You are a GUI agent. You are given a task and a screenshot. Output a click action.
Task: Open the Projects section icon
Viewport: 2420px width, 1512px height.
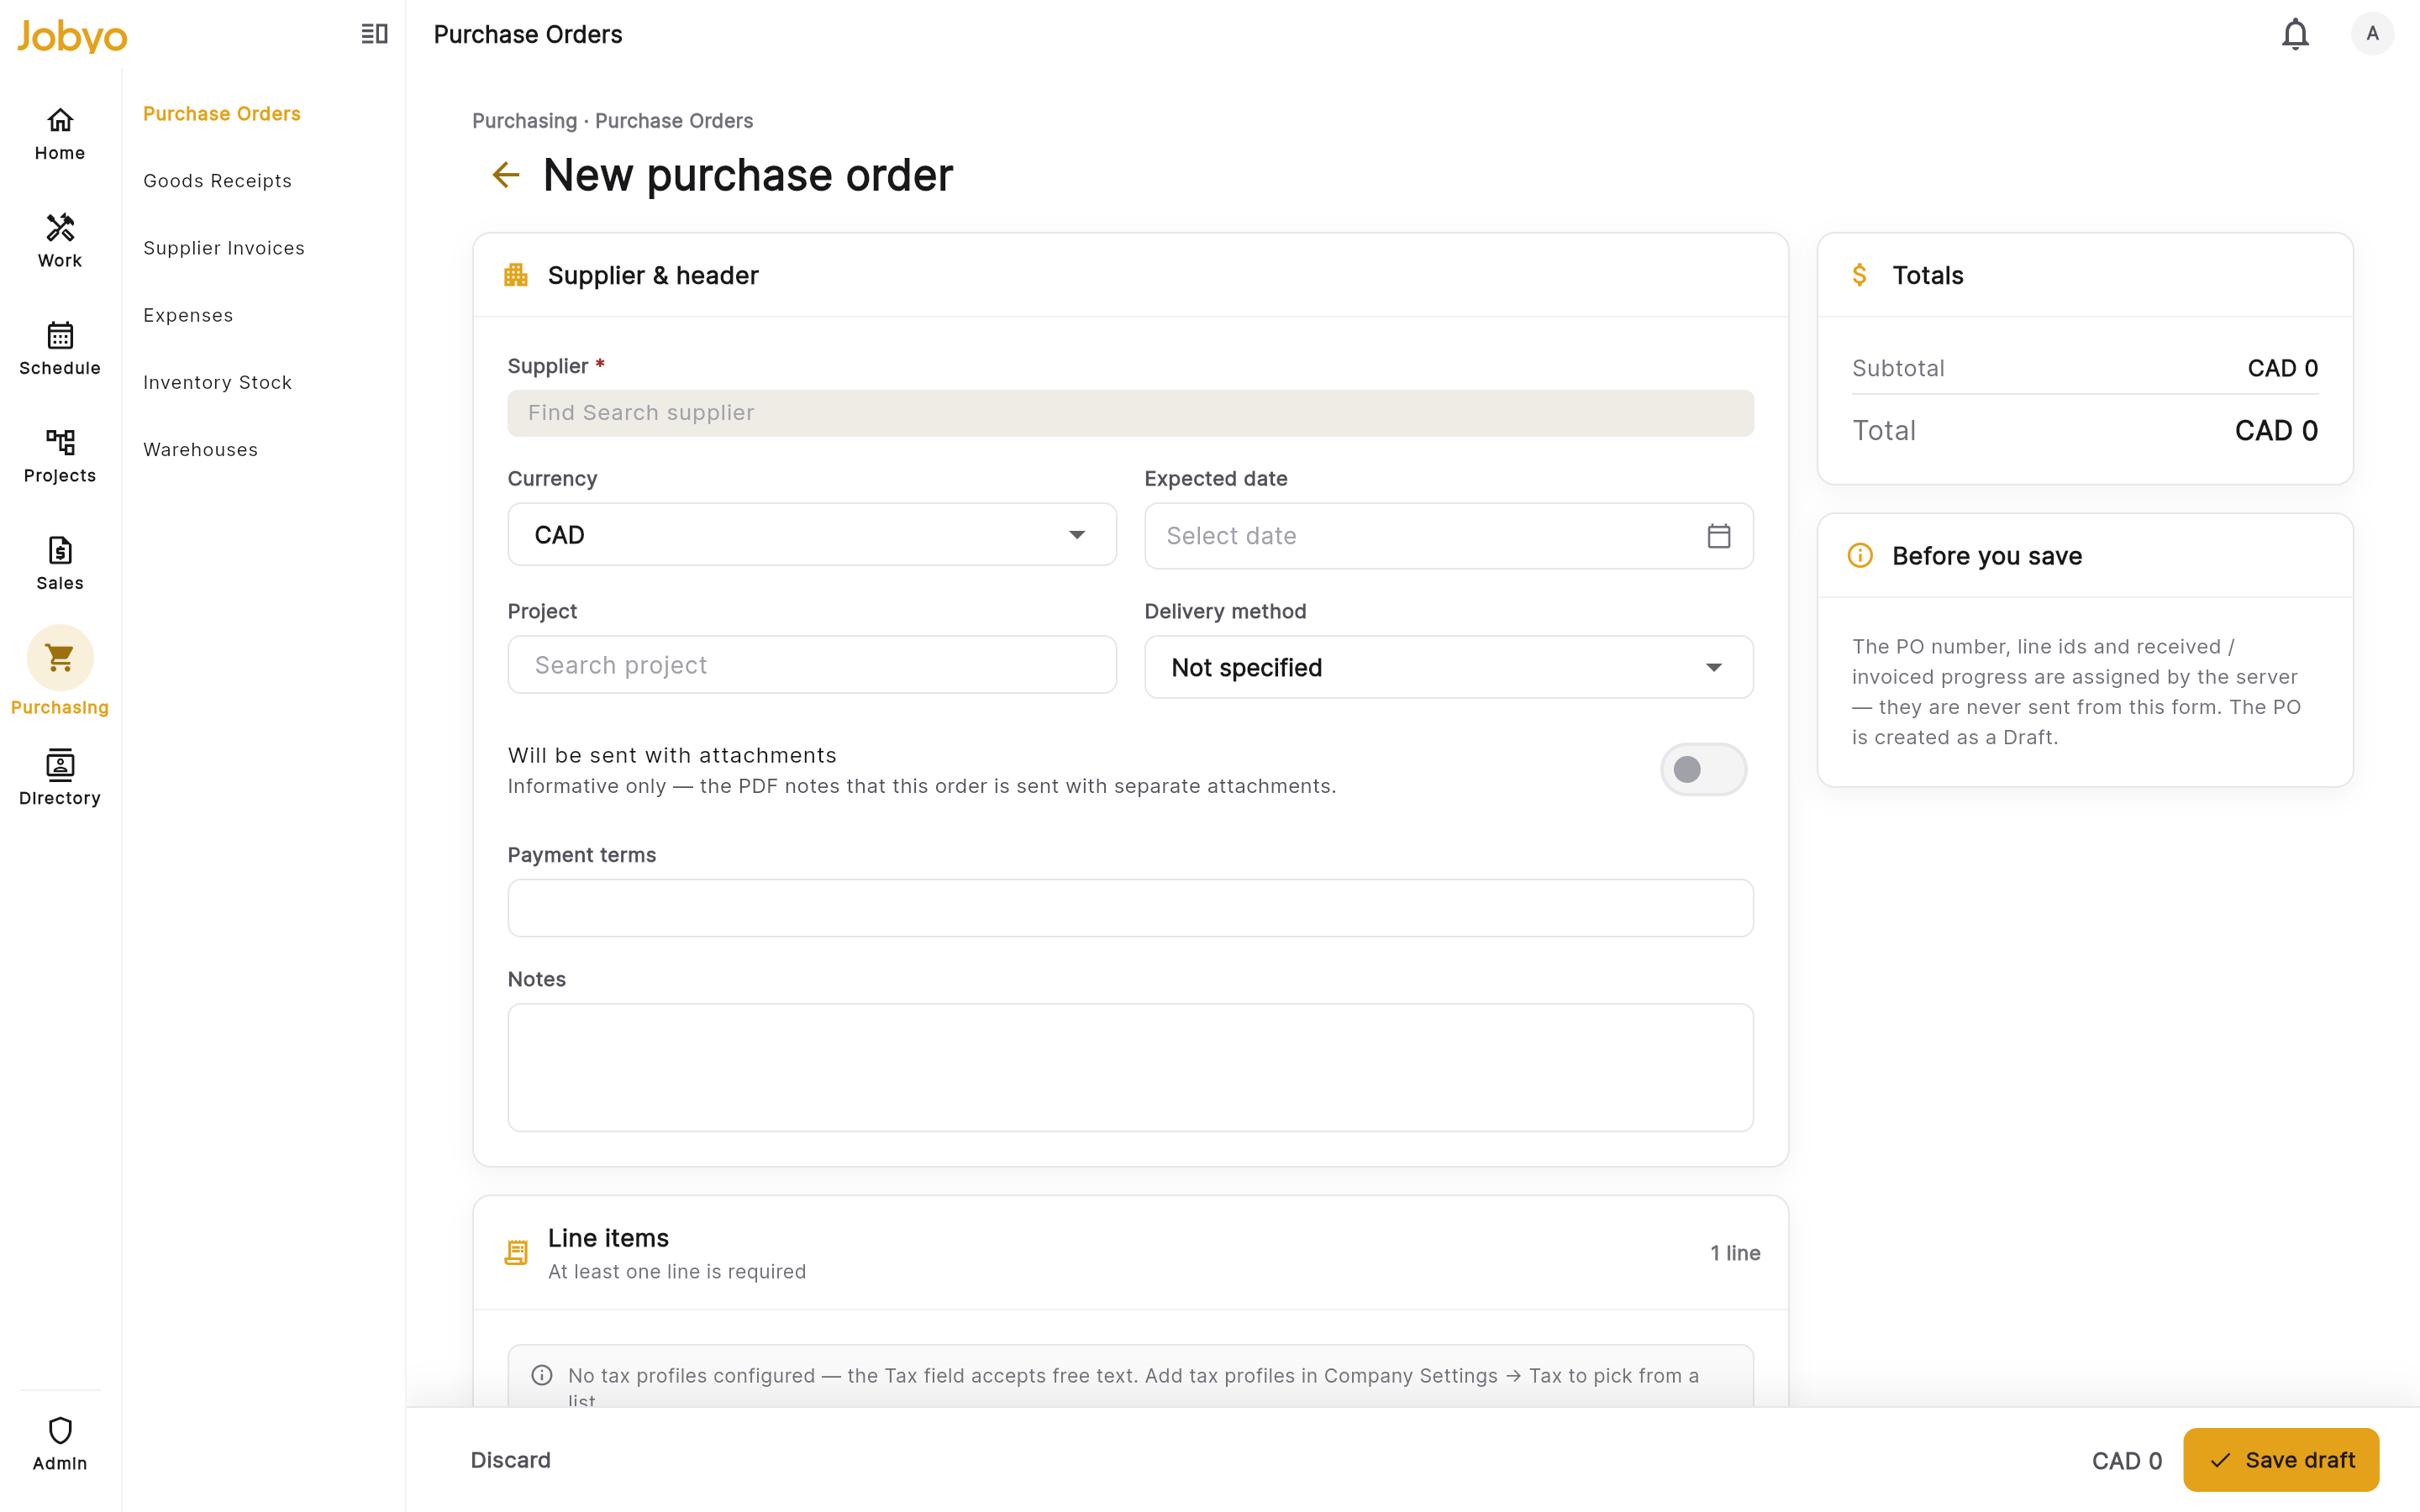[x=60, y=442]
